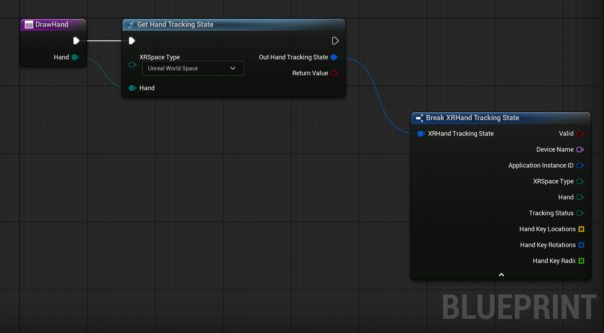Click the Hand Key Locations array pin

point(581,229)
